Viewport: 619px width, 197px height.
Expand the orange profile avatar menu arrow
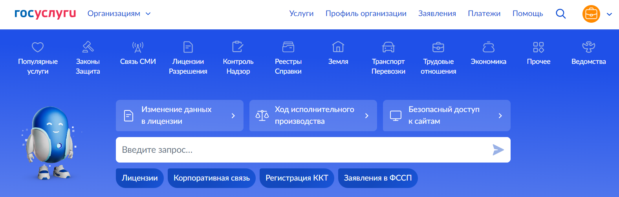click(609, 14)
